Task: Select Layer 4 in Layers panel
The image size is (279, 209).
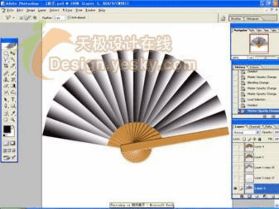Action: (x=260, y=147)
